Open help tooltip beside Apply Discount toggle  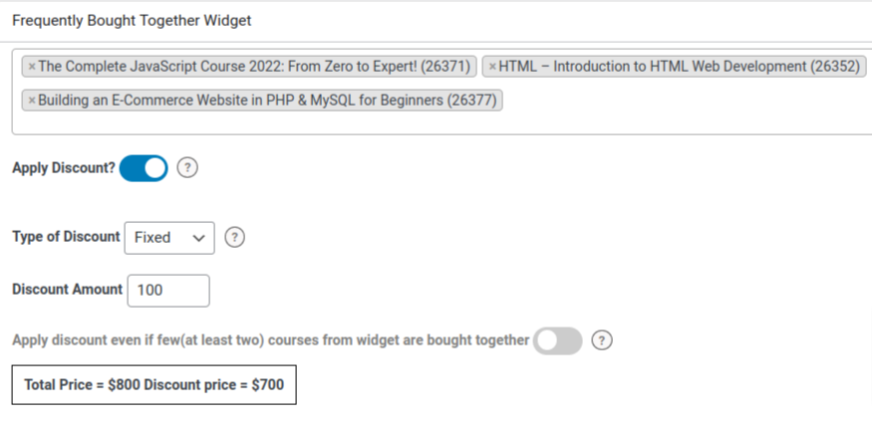[187, 168]
